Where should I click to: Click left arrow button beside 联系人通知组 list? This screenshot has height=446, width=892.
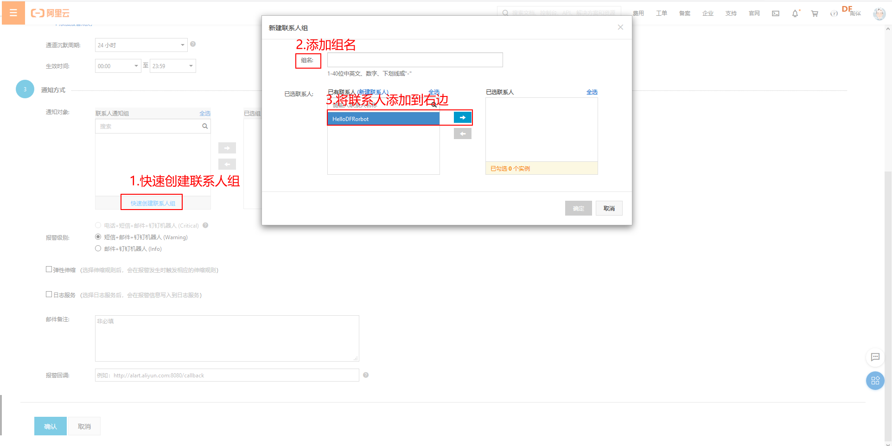tap(227, 164)
